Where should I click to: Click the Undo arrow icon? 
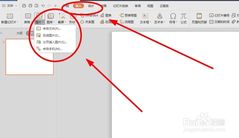point(43,6)
